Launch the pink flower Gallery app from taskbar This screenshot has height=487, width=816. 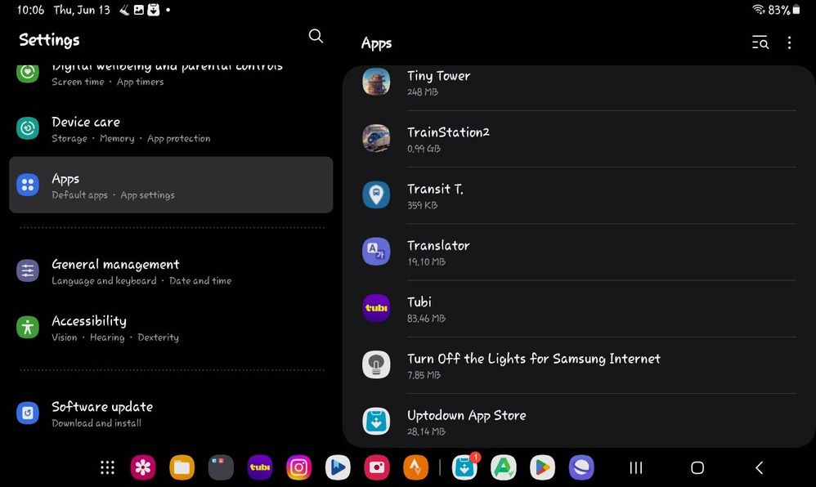142,467
